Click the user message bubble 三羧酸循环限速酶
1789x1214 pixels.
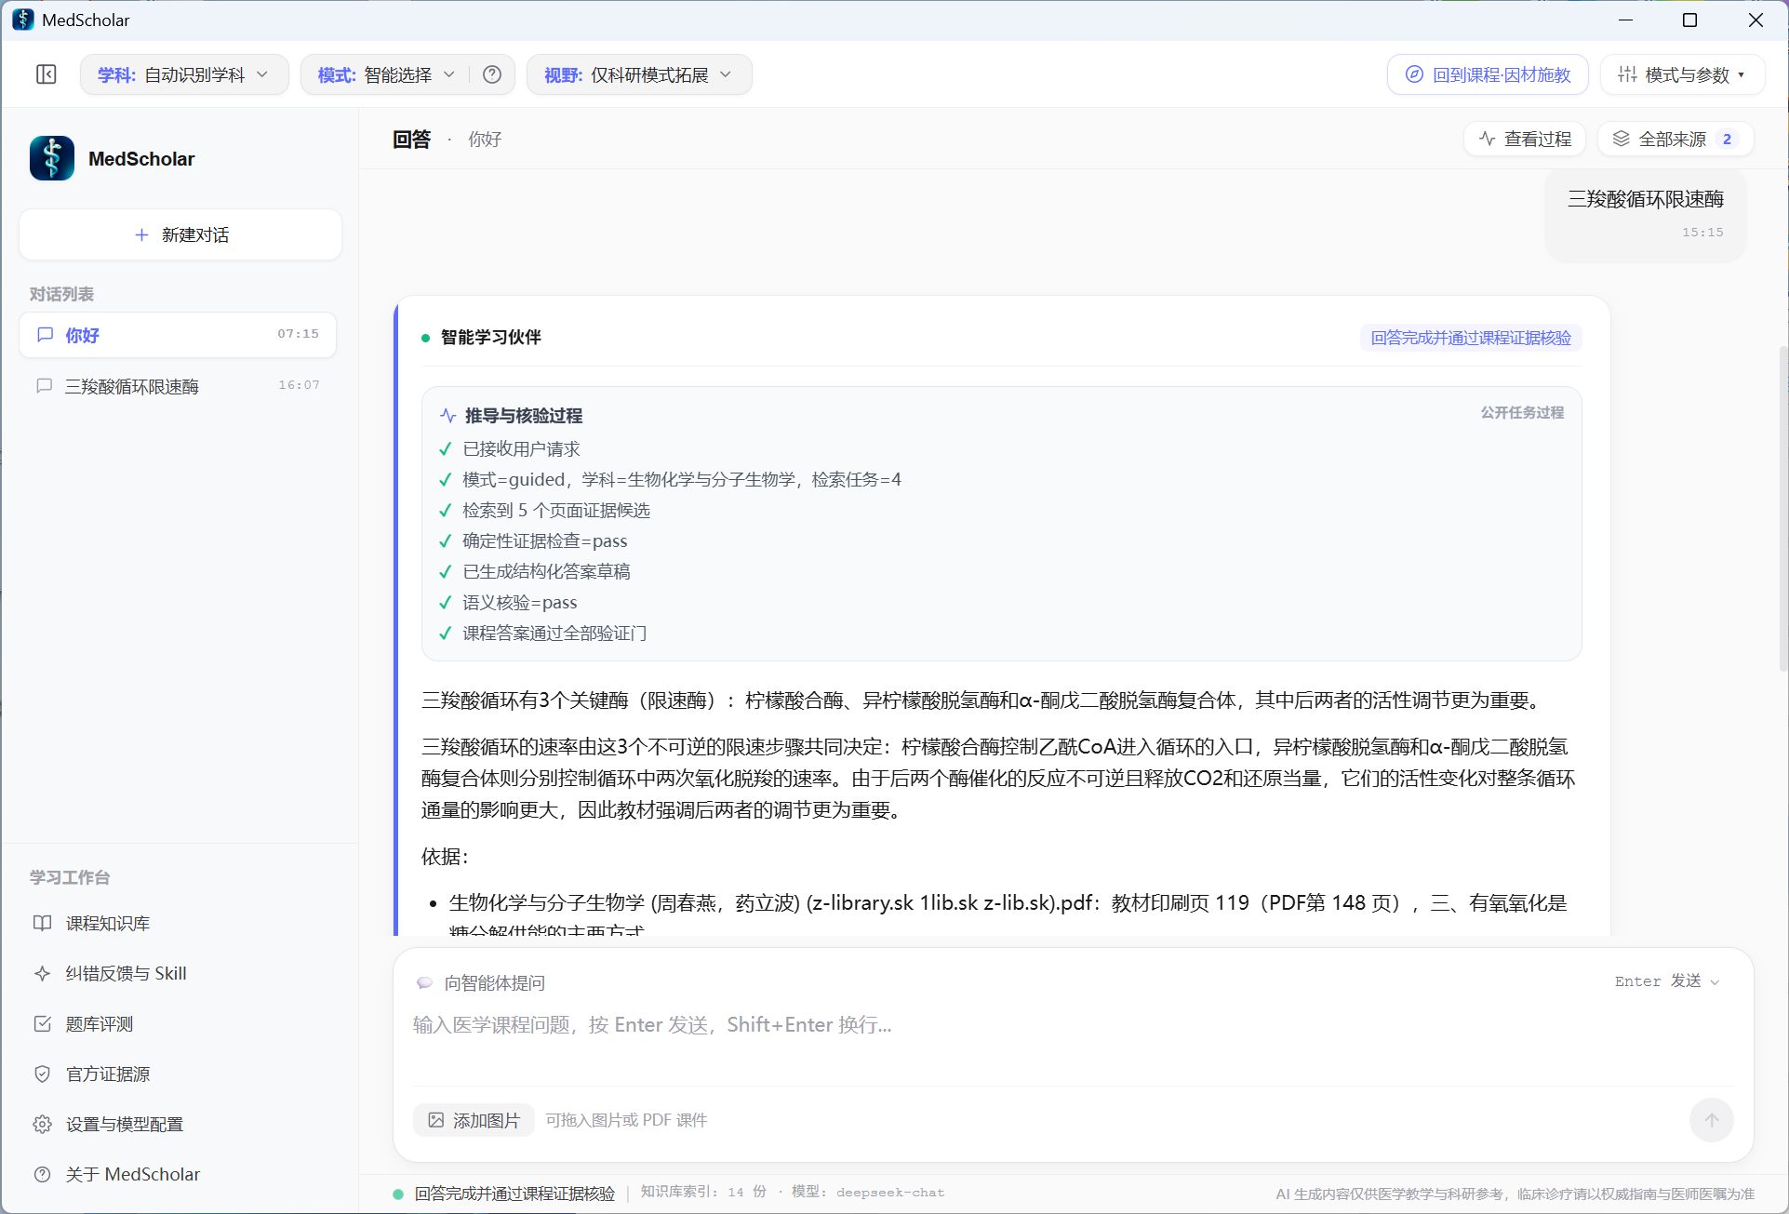(1645, 214)
